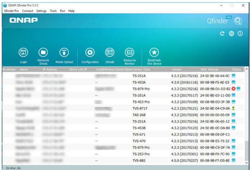Open Resource Monitor

[130, 56]
